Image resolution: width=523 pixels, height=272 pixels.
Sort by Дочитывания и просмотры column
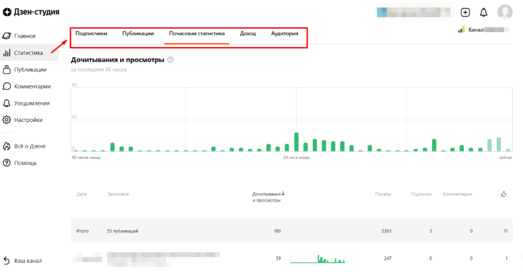(x=268, y=197)
